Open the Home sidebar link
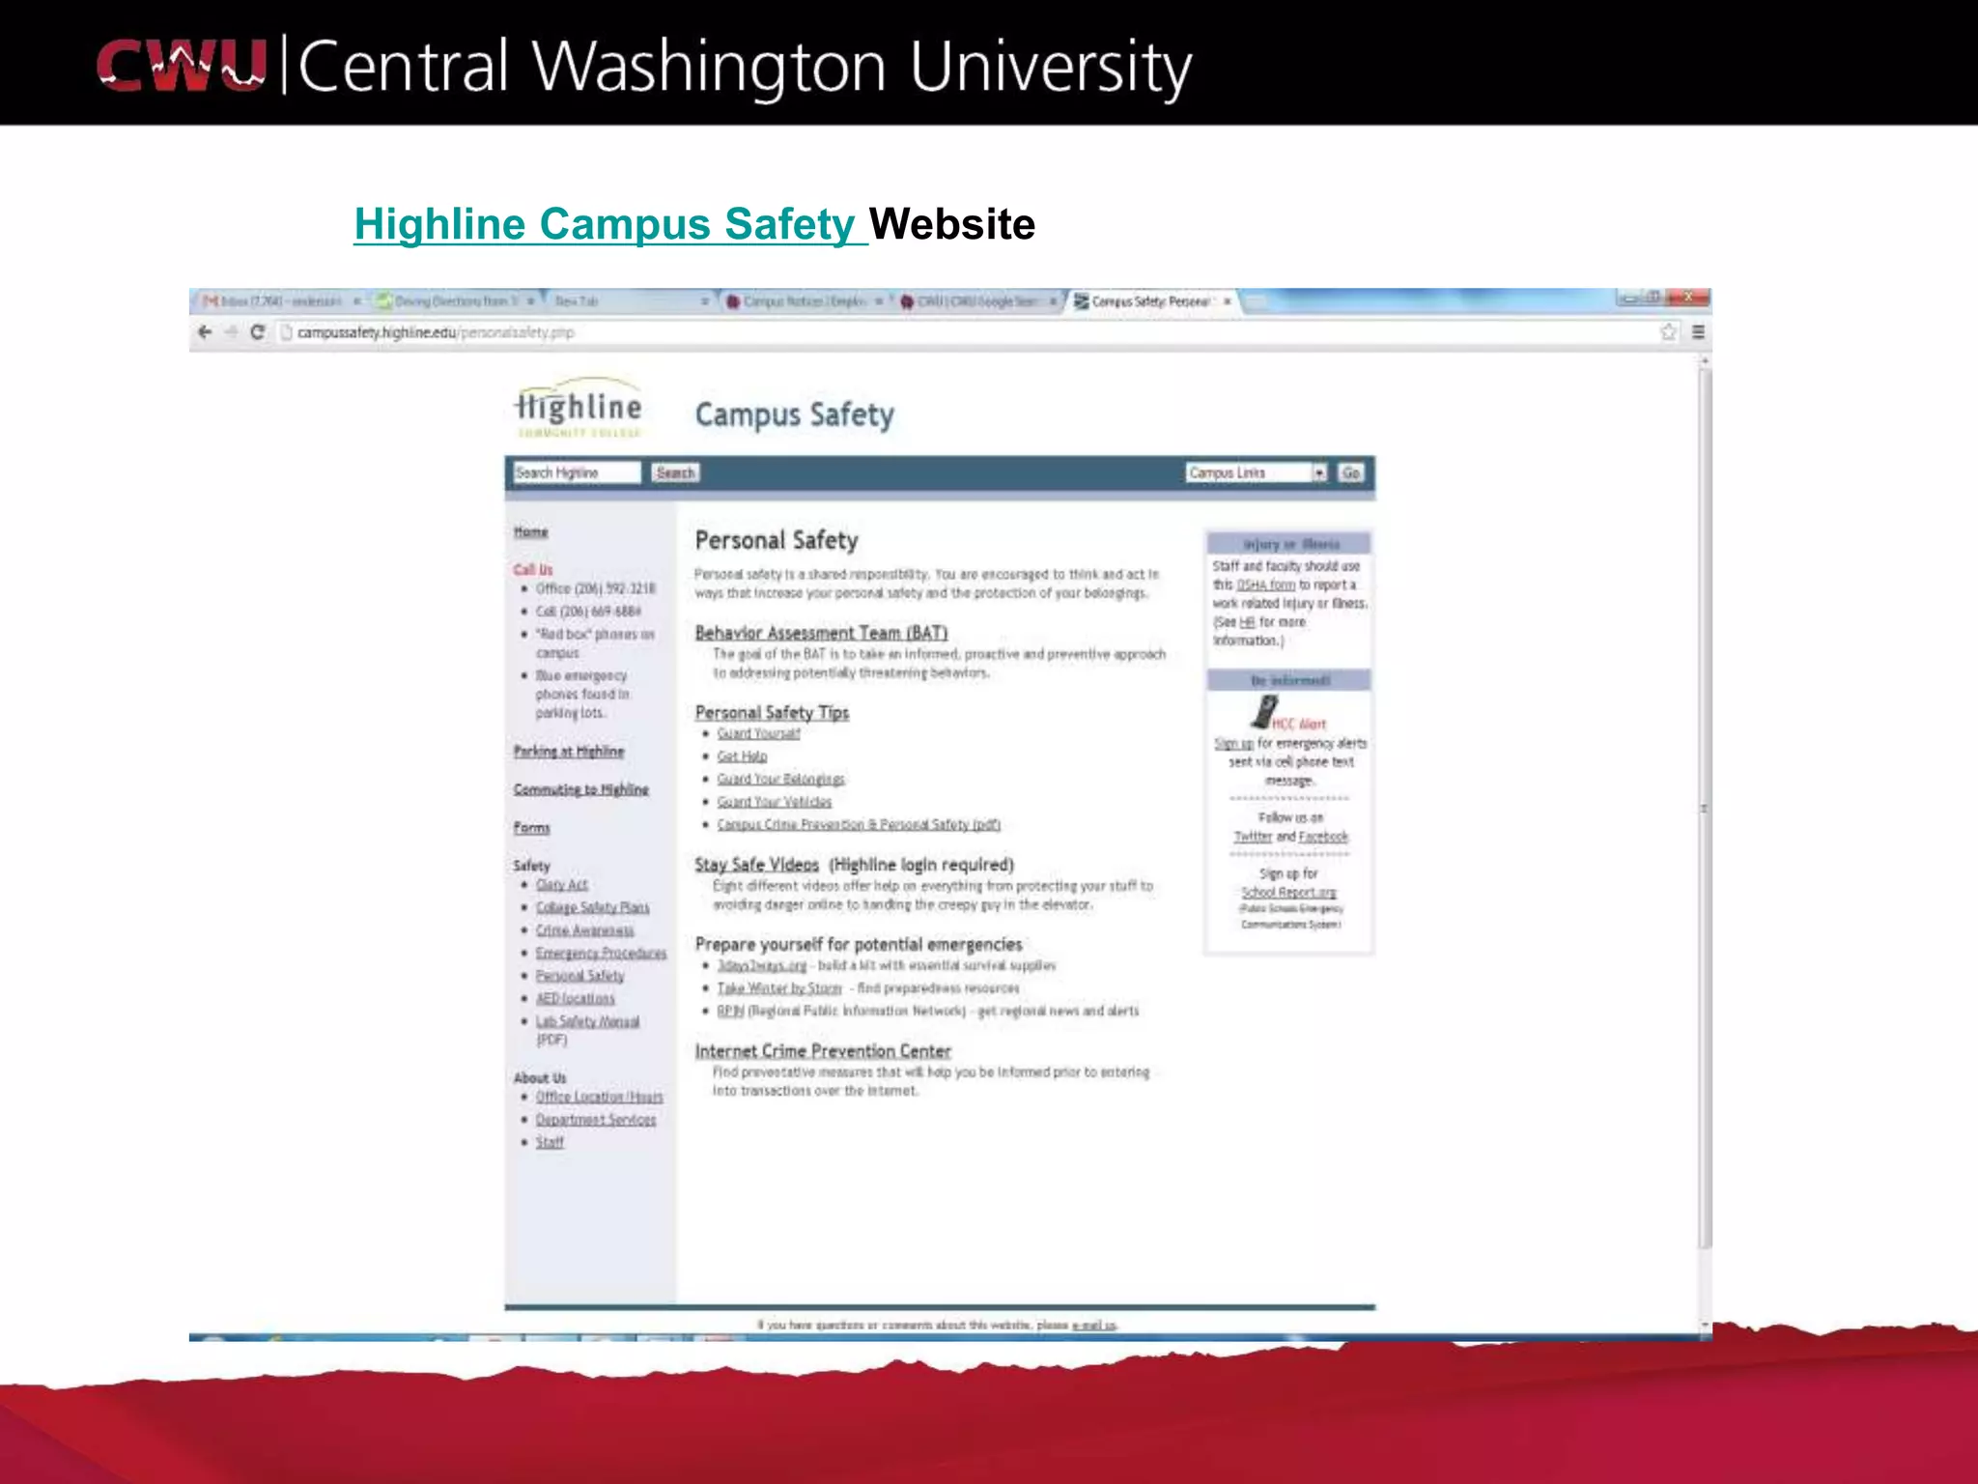This screenshot has width=1978, height=1484. [x=530, y=532]
